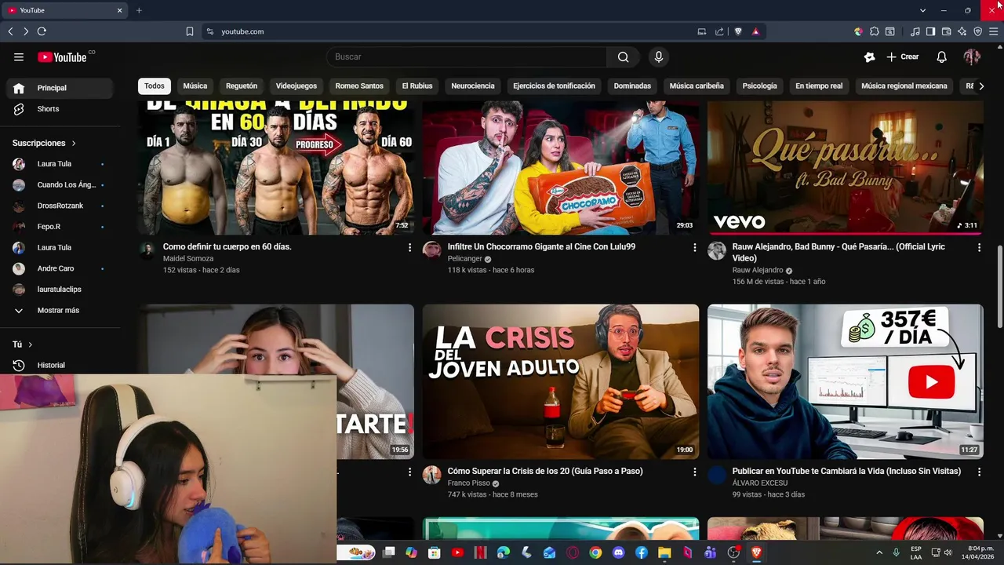The width and height of the screenshot is (1004, 565).
Task: Open the tab search dropdown chevron
Action: tap(922, 10)
